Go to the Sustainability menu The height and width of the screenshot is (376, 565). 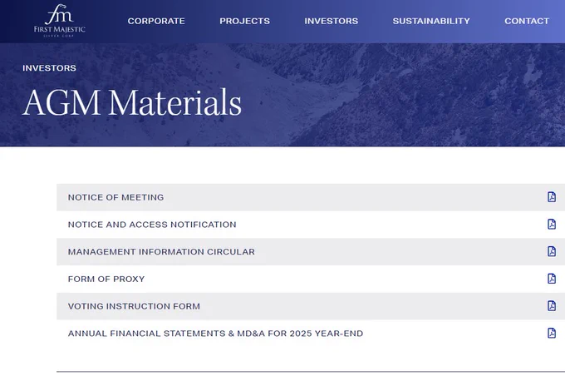[x=431, y=21]
